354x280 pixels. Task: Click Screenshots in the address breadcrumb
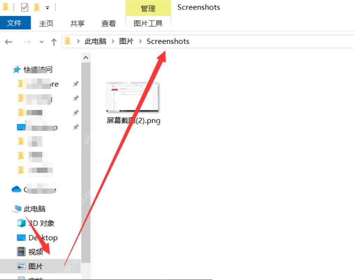(168, 41)
